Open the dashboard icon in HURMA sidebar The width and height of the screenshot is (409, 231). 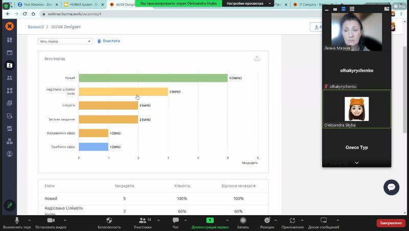[x=10, y=40]
